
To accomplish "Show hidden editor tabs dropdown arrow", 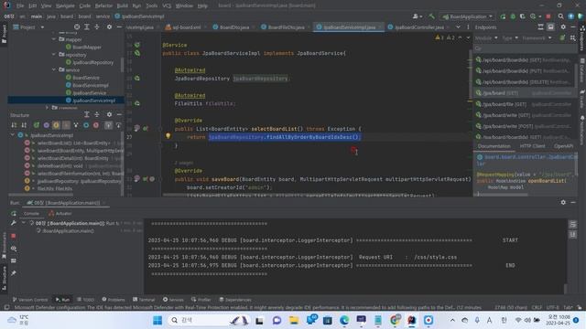I will (x=458, y=27).
